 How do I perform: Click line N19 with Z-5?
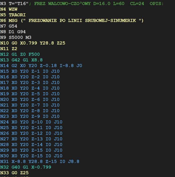pos(30,94)
